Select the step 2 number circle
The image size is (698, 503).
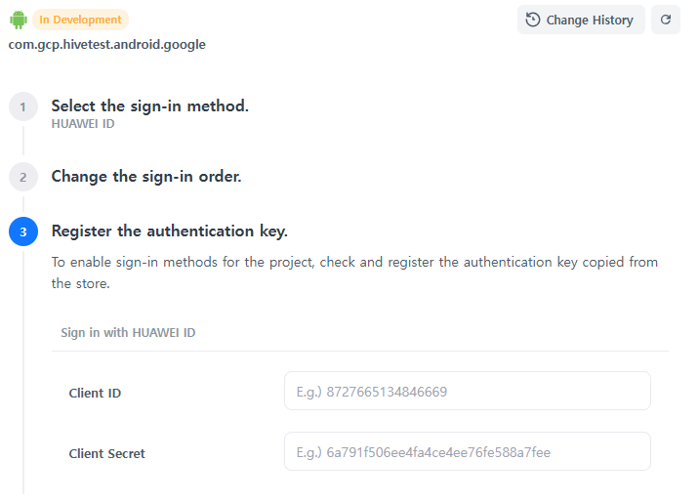(x=22, y=177)
